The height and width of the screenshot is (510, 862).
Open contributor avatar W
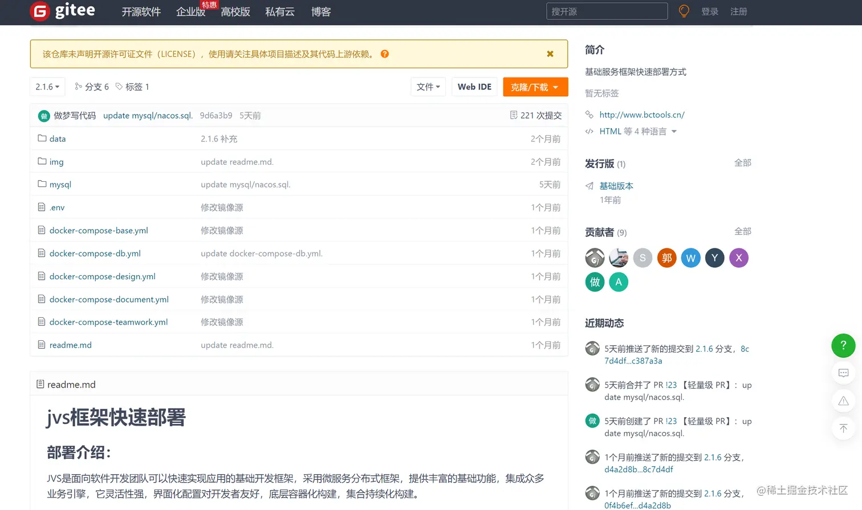(x=690, y=258)
